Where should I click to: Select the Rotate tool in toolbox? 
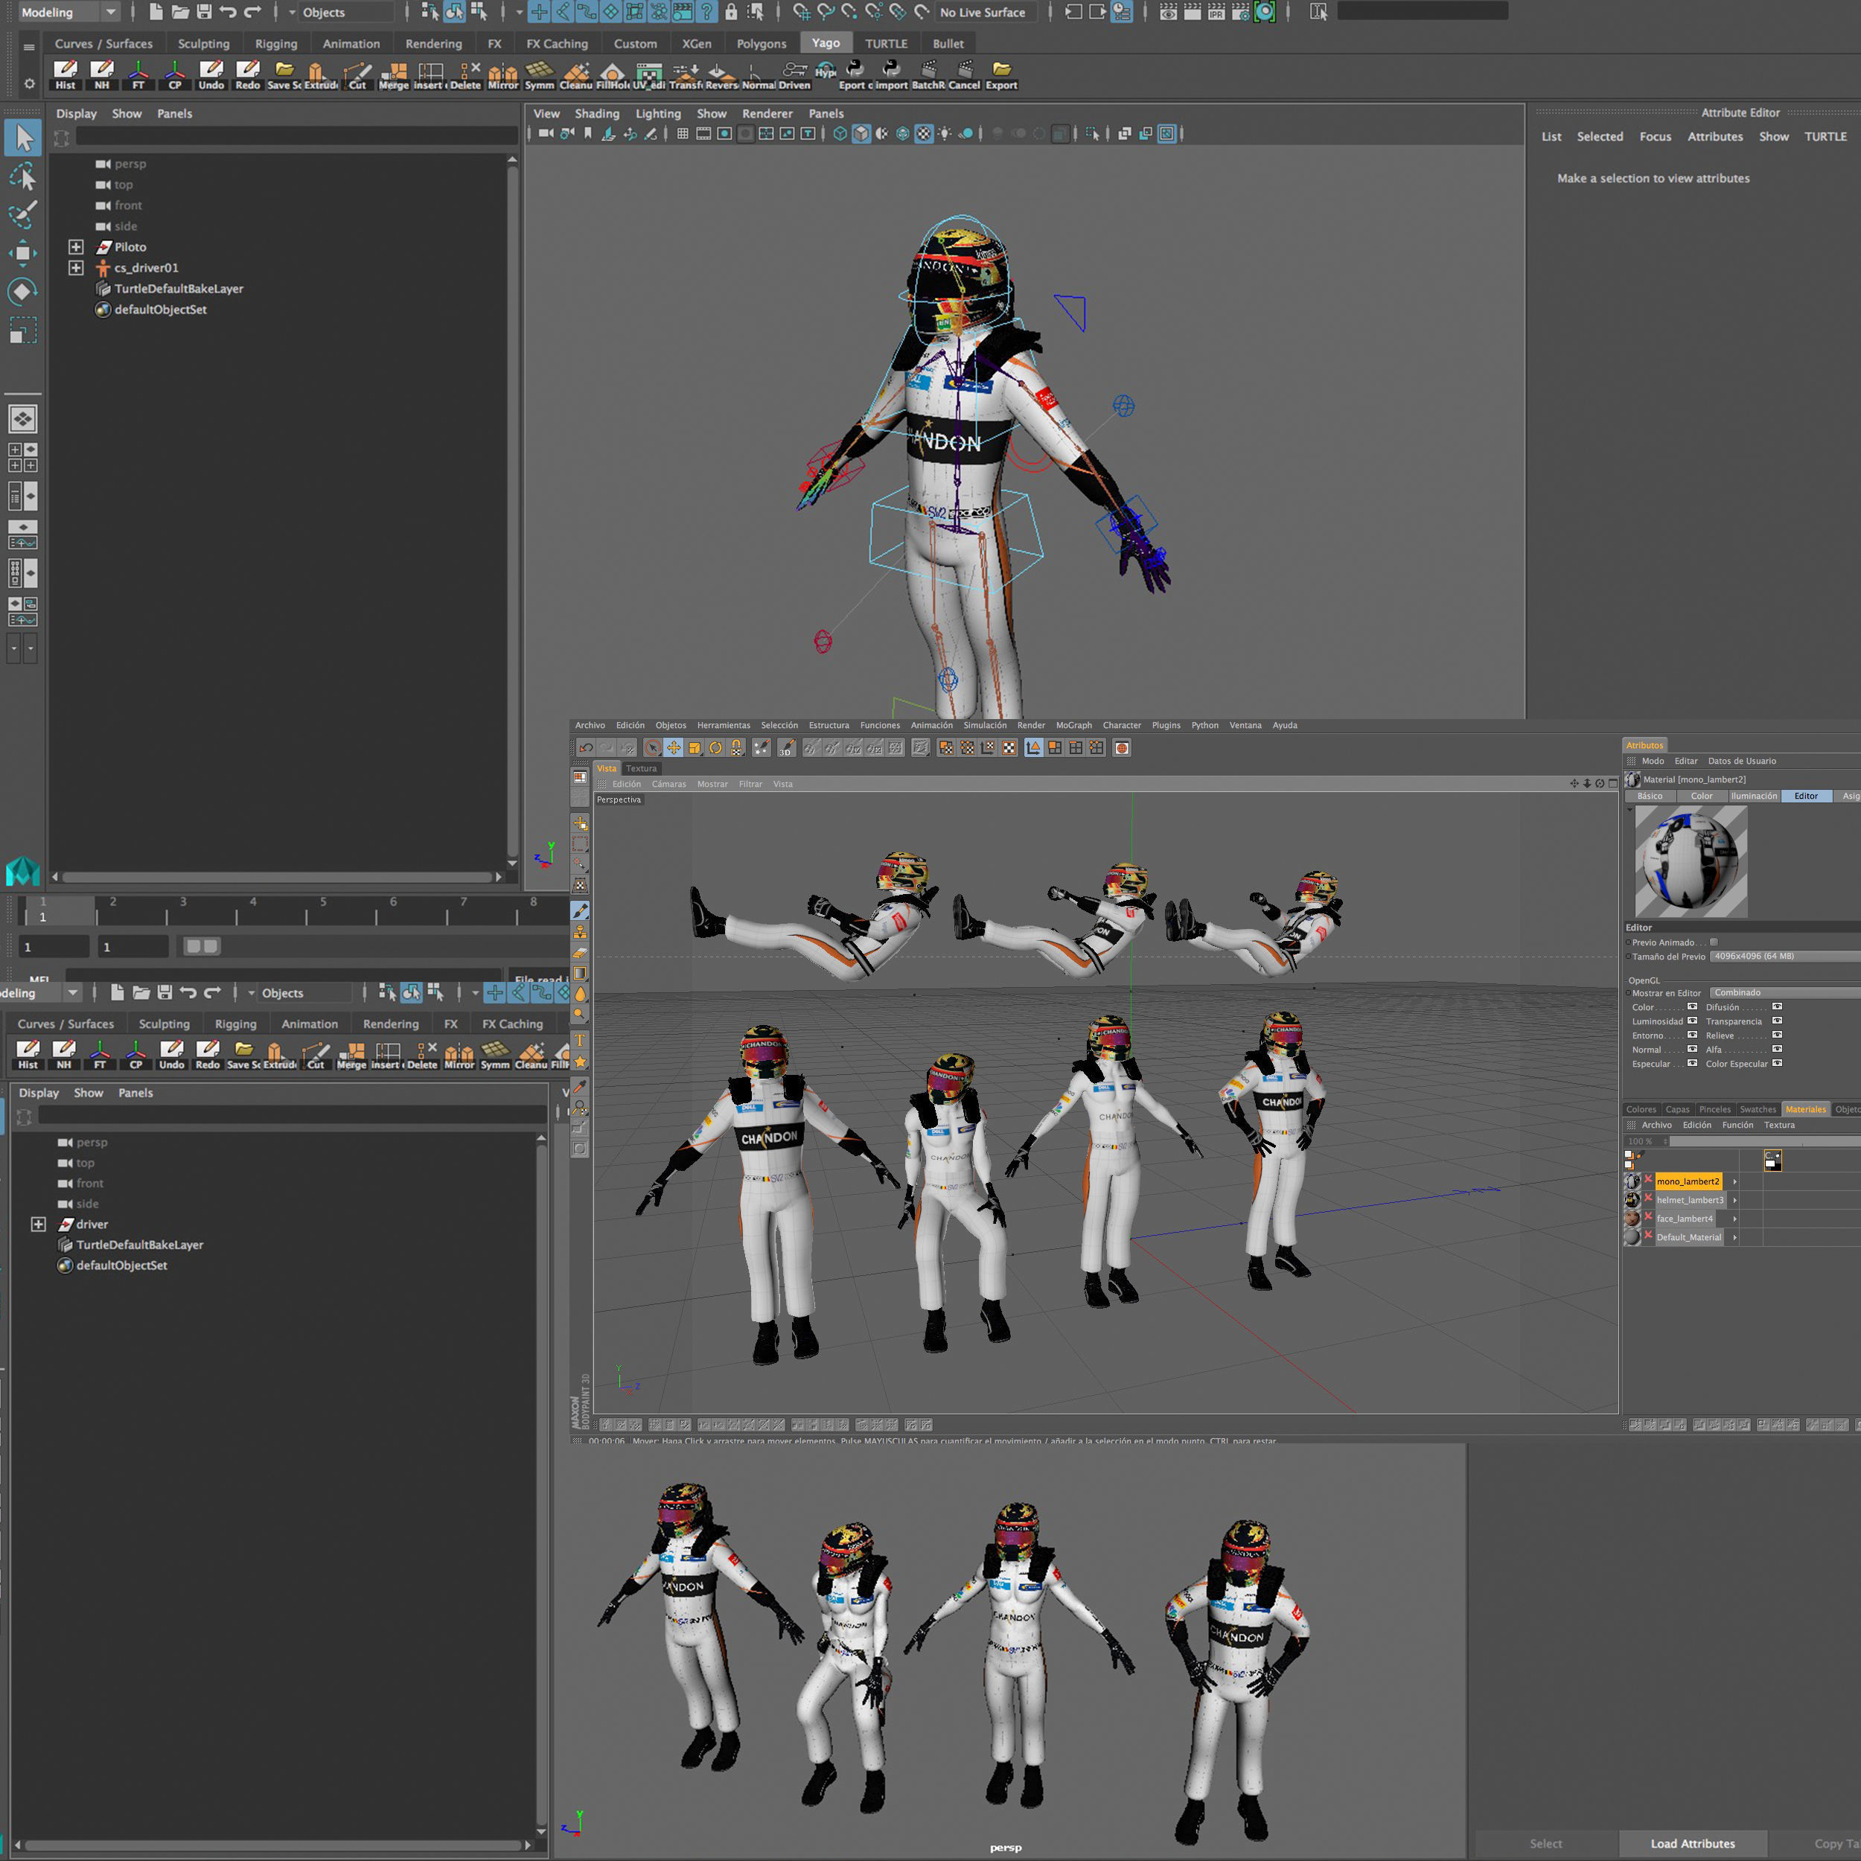23,292
